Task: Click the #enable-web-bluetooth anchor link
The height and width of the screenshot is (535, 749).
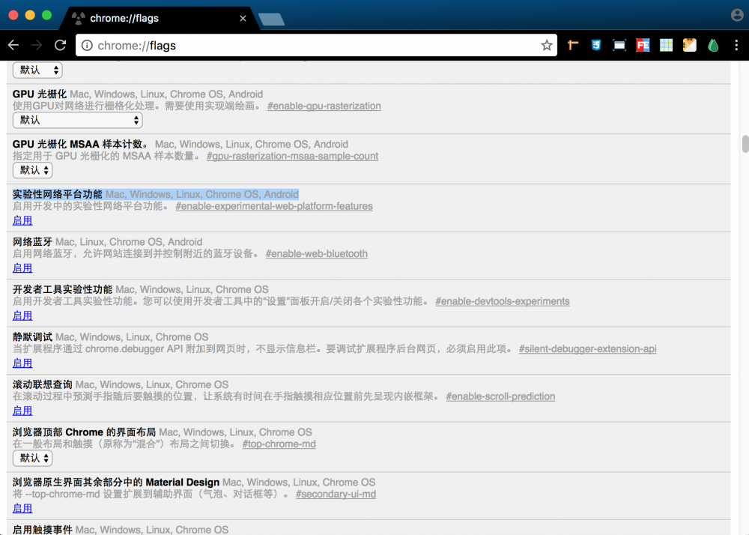Action: pyautogui.click(x=317, y=254)
